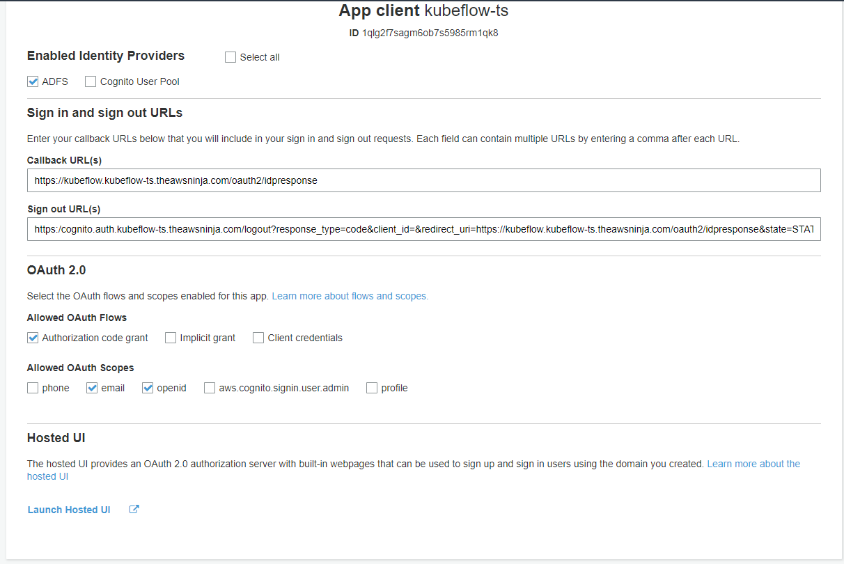Enable the Client credentials OAuth flow
This screenshot has width=844, height=564.
pos(258,338)
